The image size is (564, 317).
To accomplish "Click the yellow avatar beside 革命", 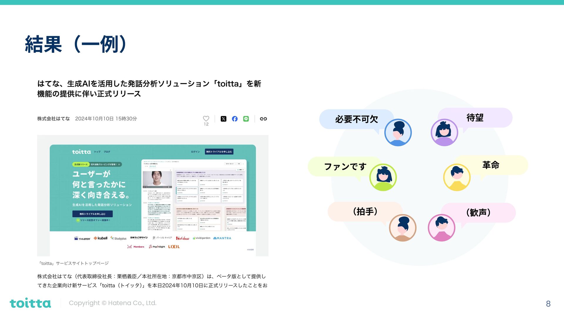I will [x=456, y=177].
